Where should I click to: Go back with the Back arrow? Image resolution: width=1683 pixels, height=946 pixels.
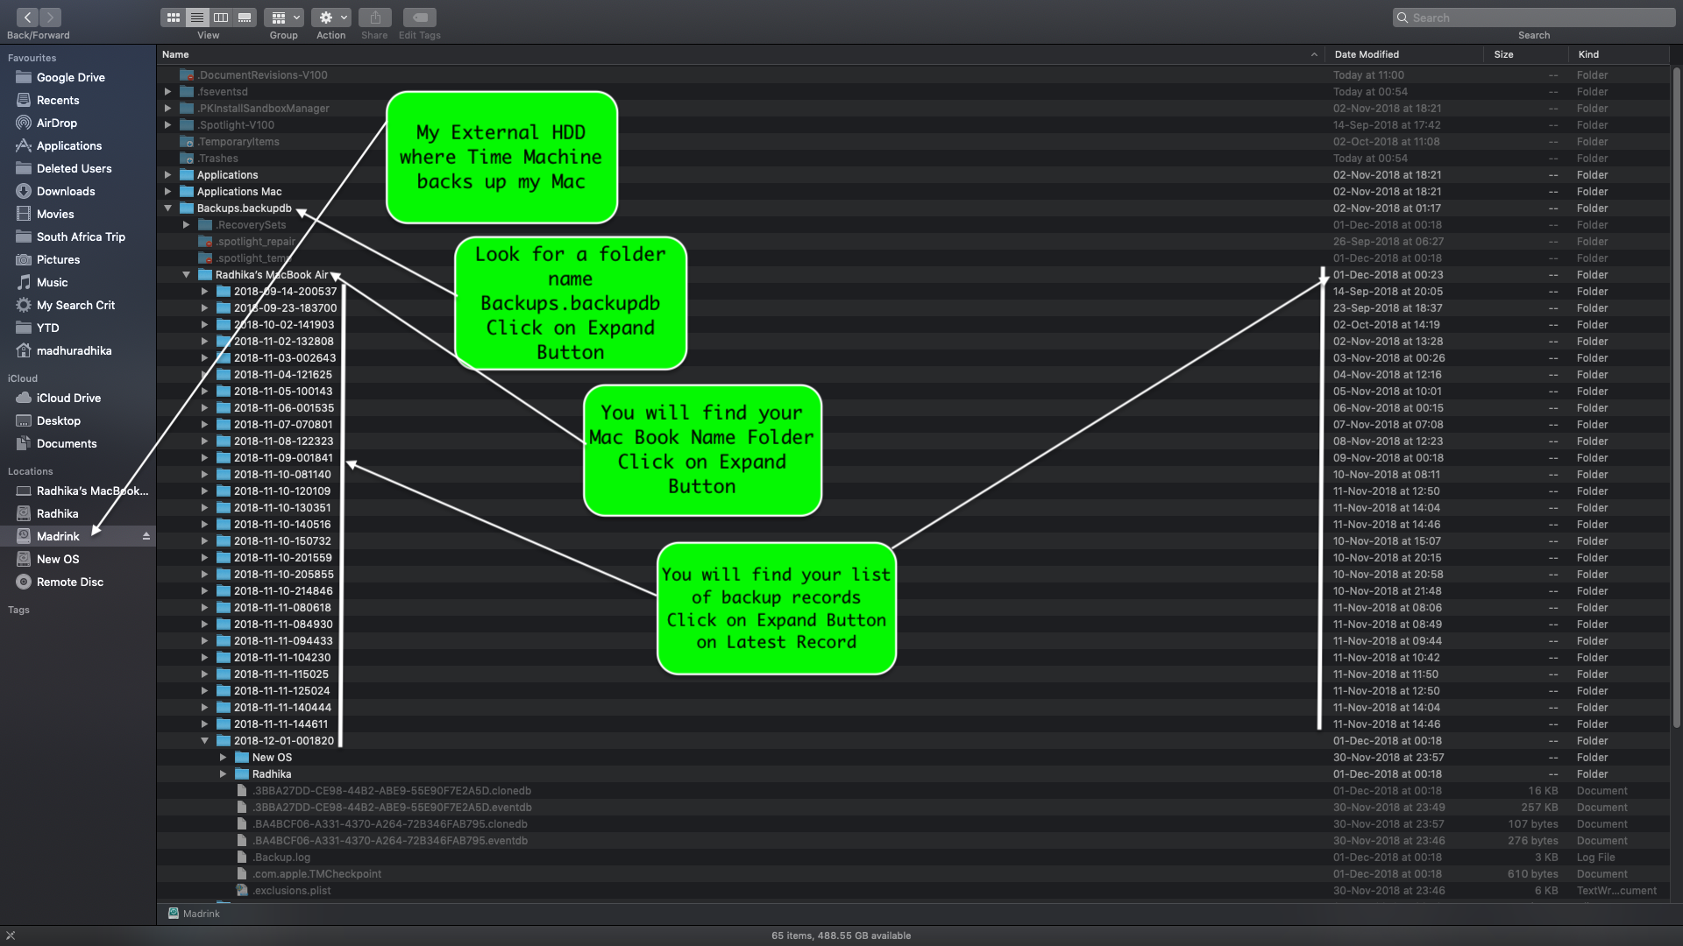click(x=27, y=18)
